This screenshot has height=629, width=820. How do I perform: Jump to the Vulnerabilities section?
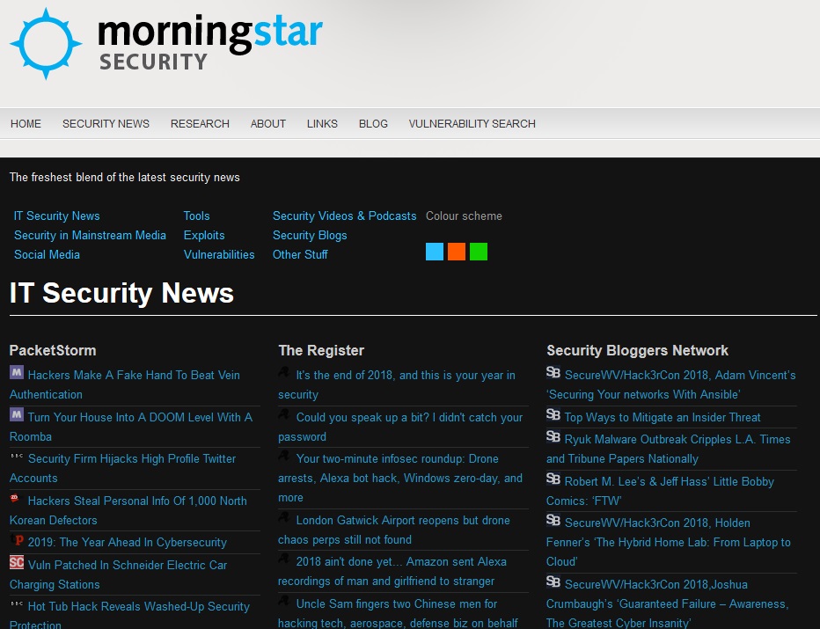[x=218, y=254]
